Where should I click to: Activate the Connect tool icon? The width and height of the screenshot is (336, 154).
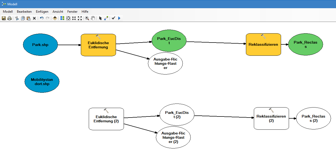click(x=106, y=18)
